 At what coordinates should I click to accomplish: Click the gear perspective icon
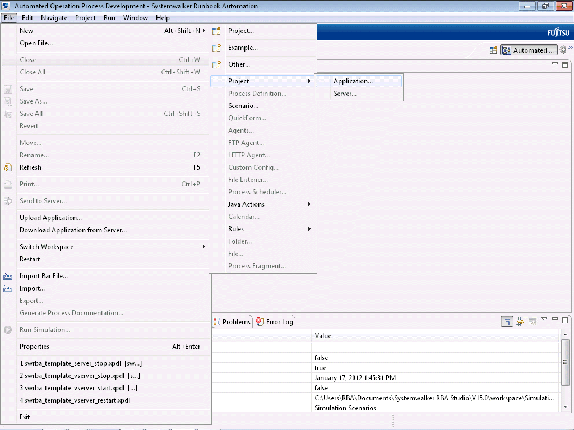[563, 50]
